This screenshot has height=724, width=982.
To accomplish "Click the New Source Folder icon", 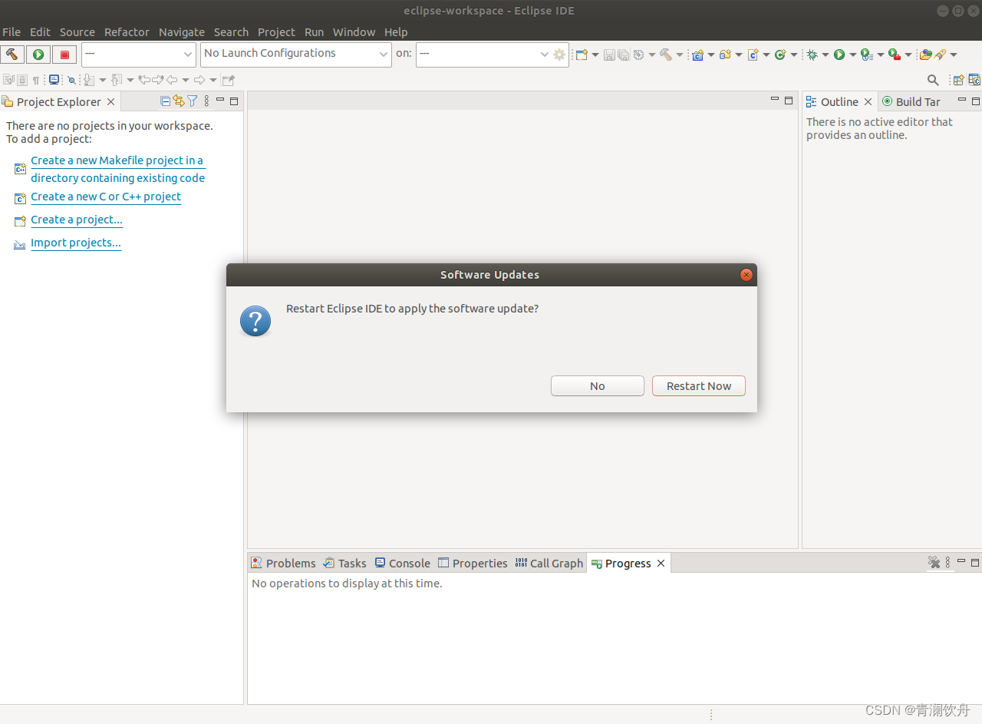I will pyautogui.click(x=725, y=55).
